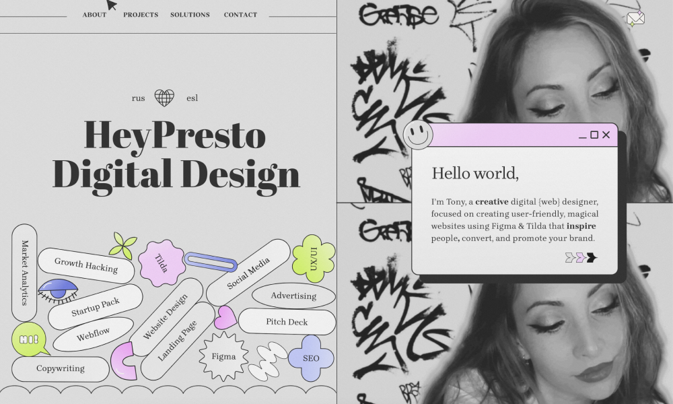This screenshot has height=404, width=673.
Task: Click the triple arrow next icon
Action: click(581, 258)
